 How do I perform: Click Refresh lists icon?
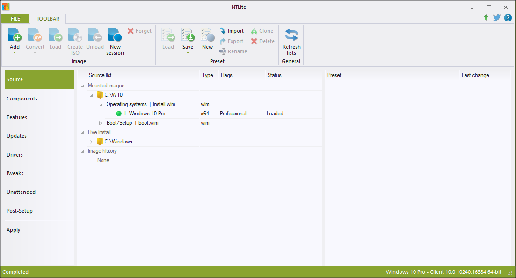(291, 35)
